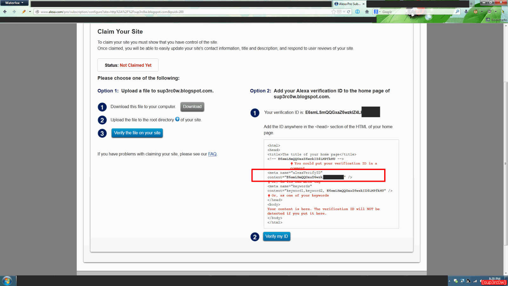
Task: Open the Google search engine dropdown
Action: coord(377,12)
